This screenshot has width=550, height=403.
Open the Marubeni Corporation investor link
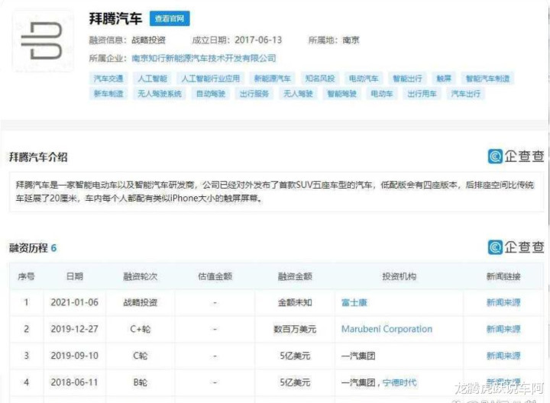pos(387,329)
